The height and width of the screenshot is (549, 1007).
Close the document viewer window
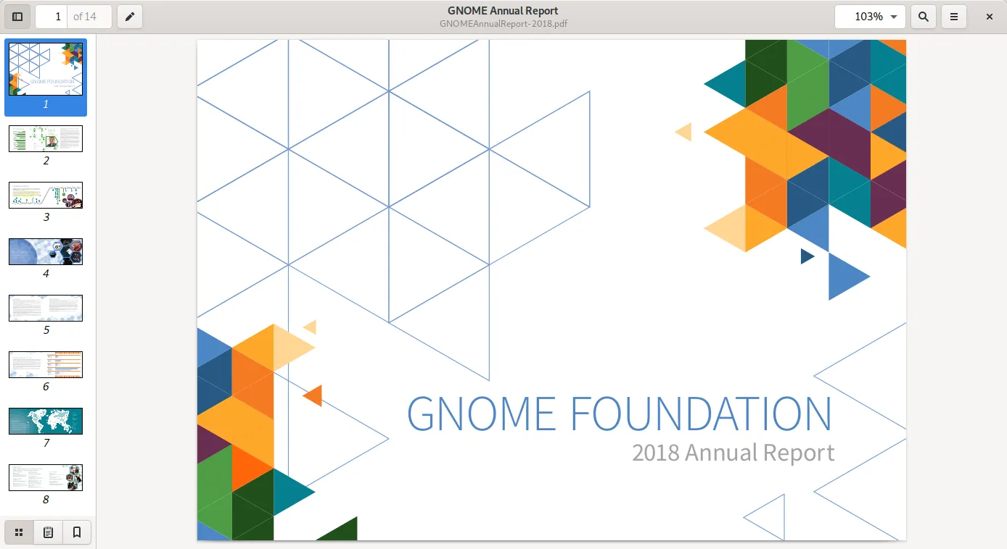coord(989,17)
